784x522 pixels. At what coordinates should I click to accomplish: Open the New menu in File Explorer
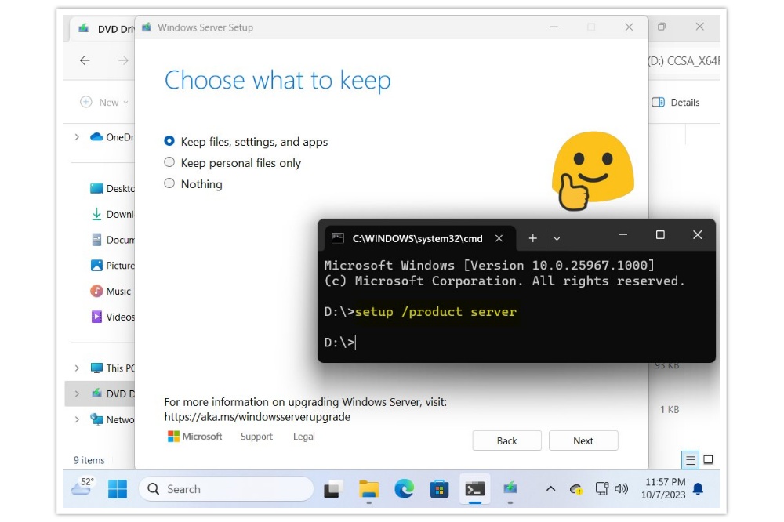pyautogui.click(x=104, y=102)
